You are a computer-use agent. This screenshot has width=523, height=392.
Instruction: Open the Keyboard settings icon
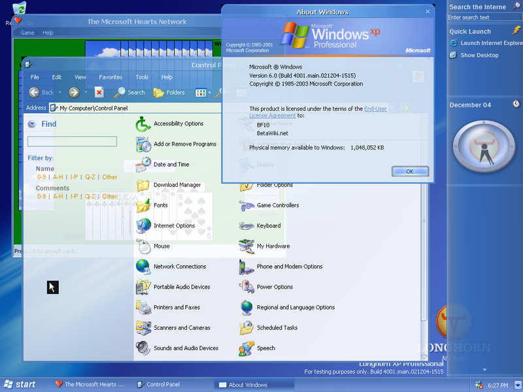pos(246,226)
